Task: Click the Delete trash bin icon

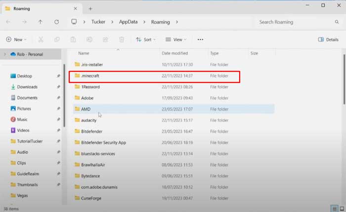Action: point(122,39)
